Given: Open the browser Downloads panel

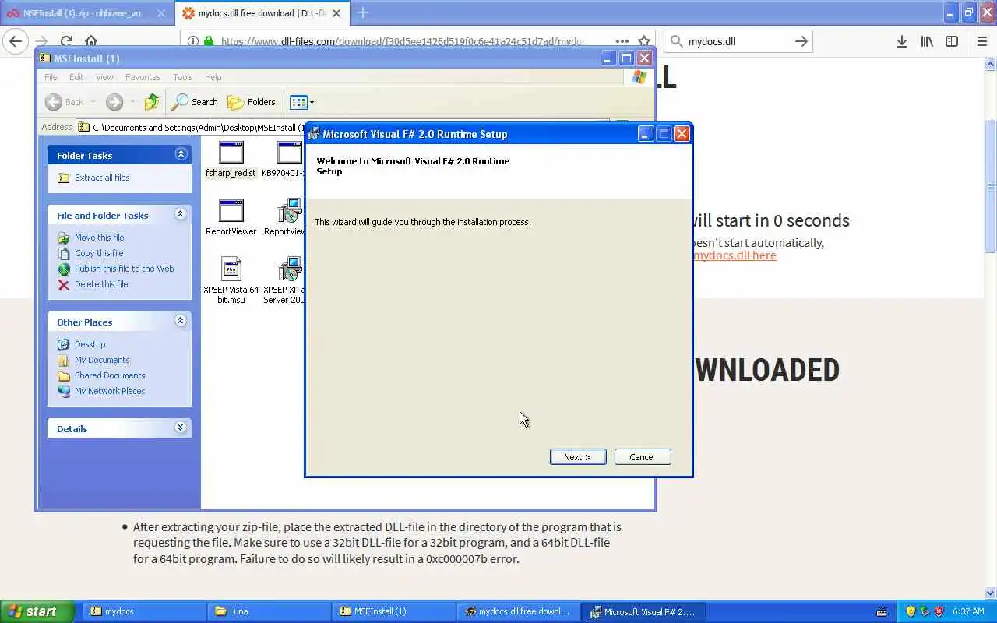Looking at the screenshot, I should pyautogui.click(x=901, y=41).
